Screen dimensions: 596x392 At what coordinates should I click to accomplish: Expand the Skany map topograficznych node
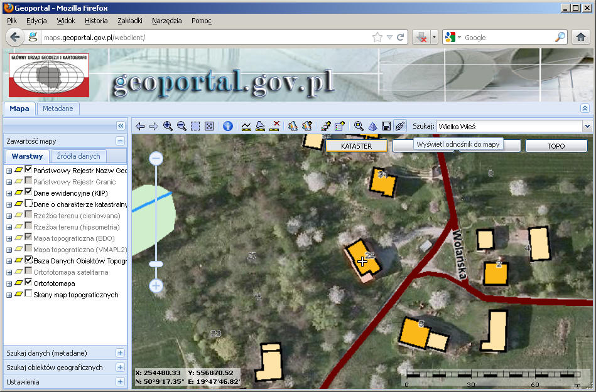(x=9, y=295)
